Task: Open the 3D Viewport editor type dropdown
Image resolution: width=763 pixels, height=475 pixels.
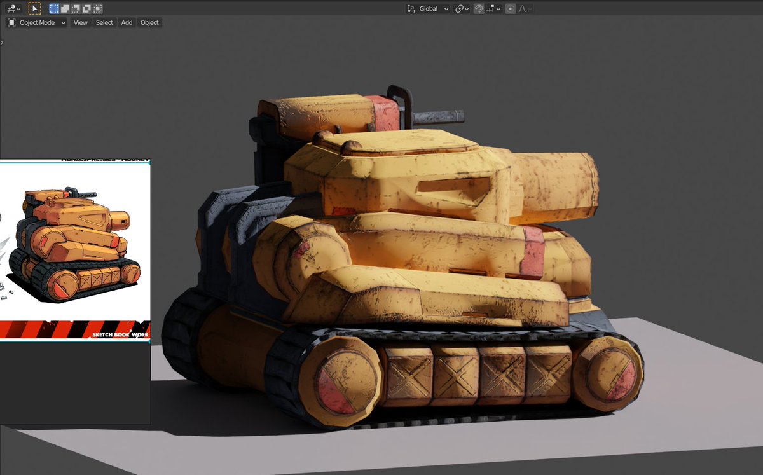Action: [x=13, y=9]
